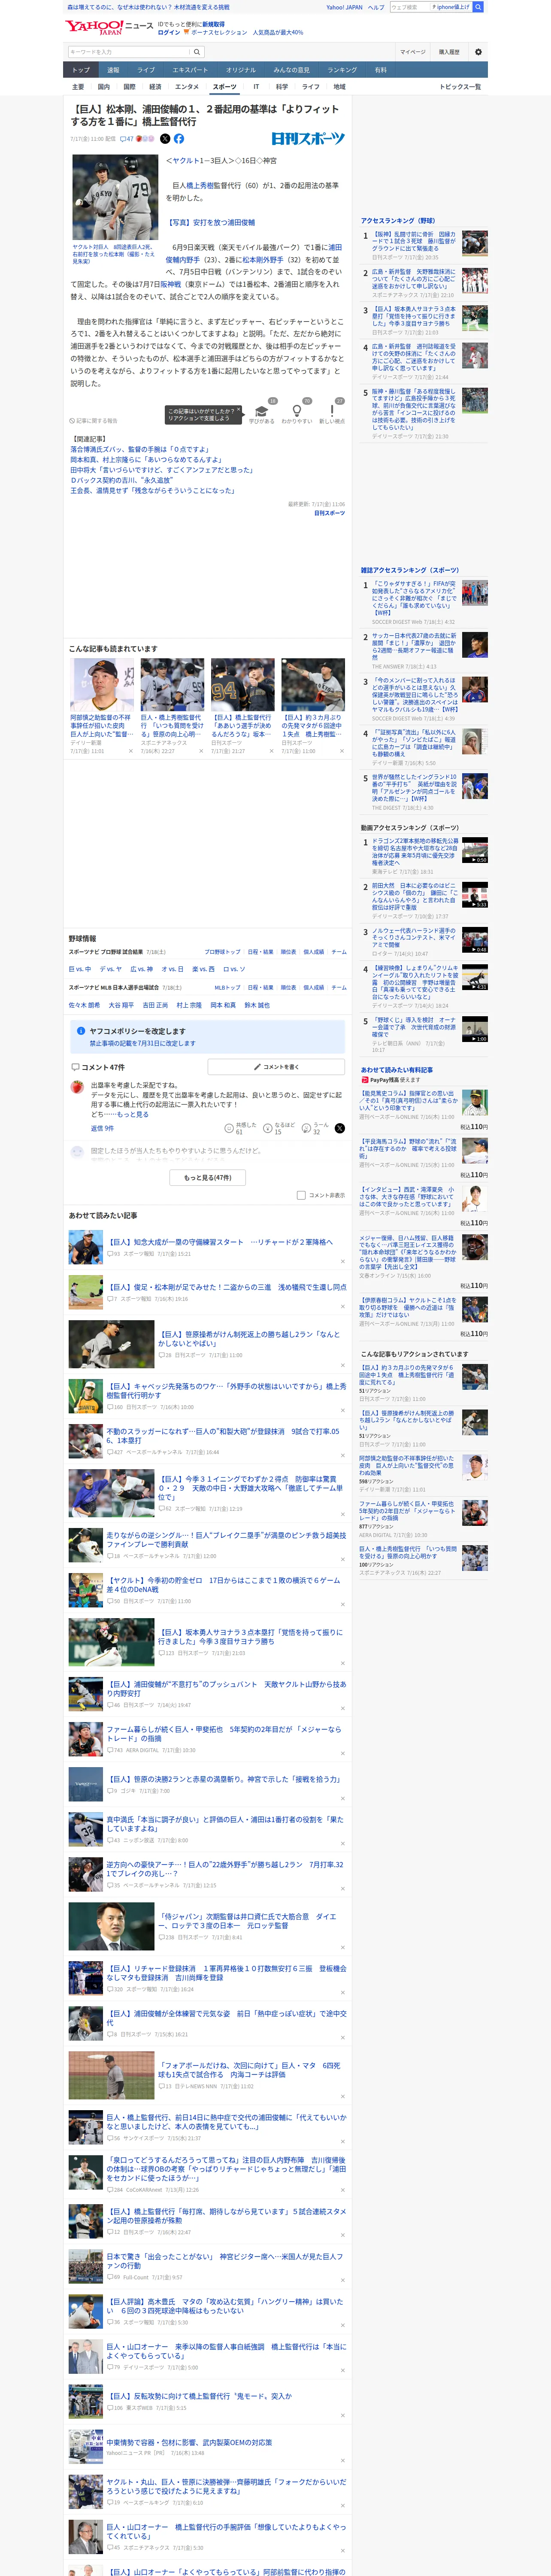
Task: Open the トピックス一覧 link
Action: tap(460, 87)
